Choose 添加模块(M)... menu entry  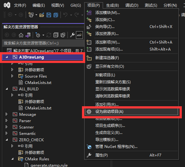click(x=131, y=13)
